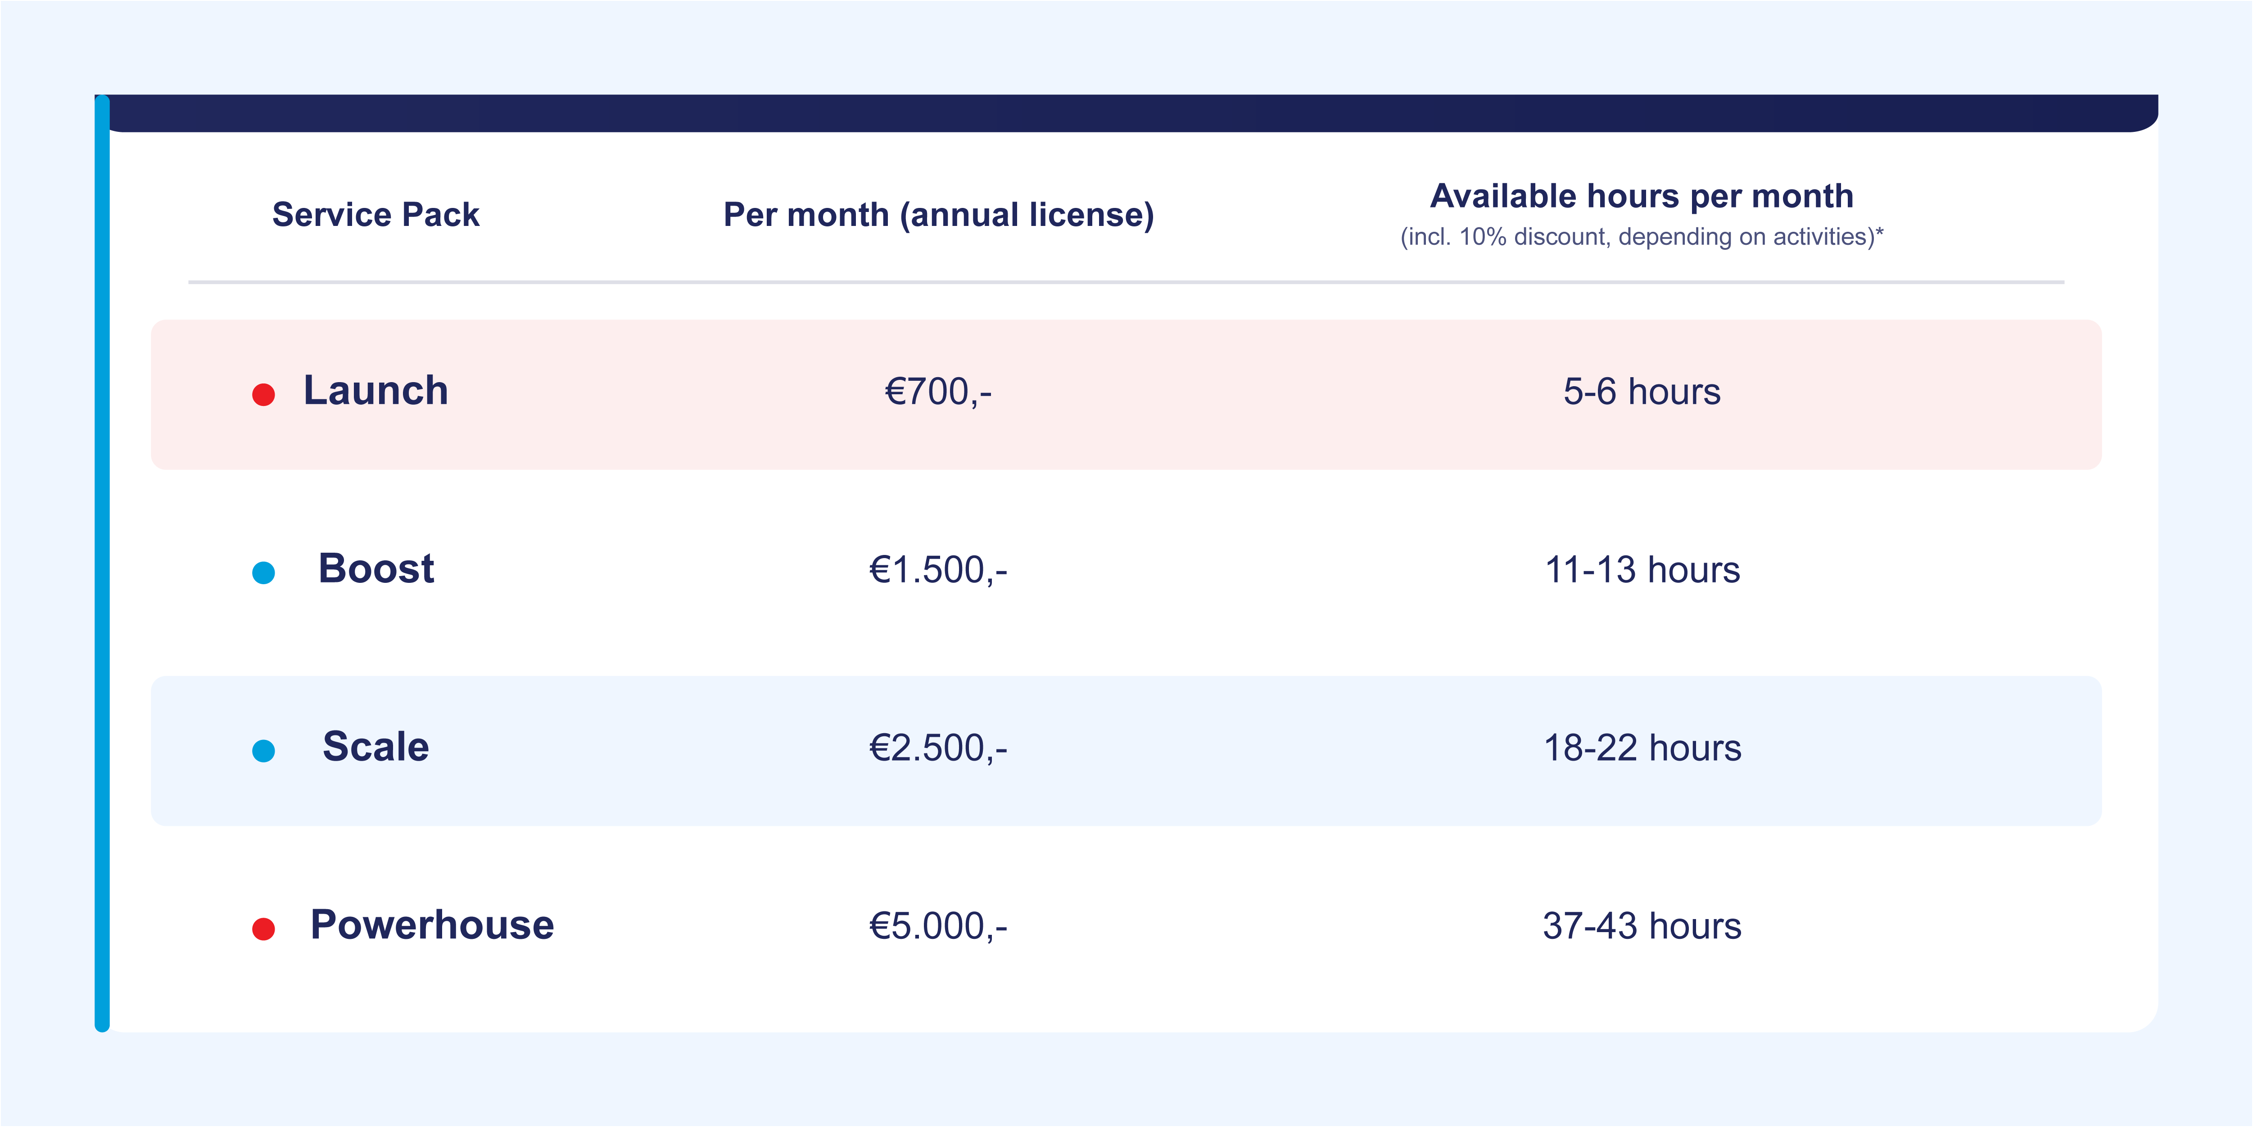Image resolution: width=2253 pixels, height=1127 pixels.
Task: Click the red dot beside Powerhouse
Action: [x=263, y=929]
